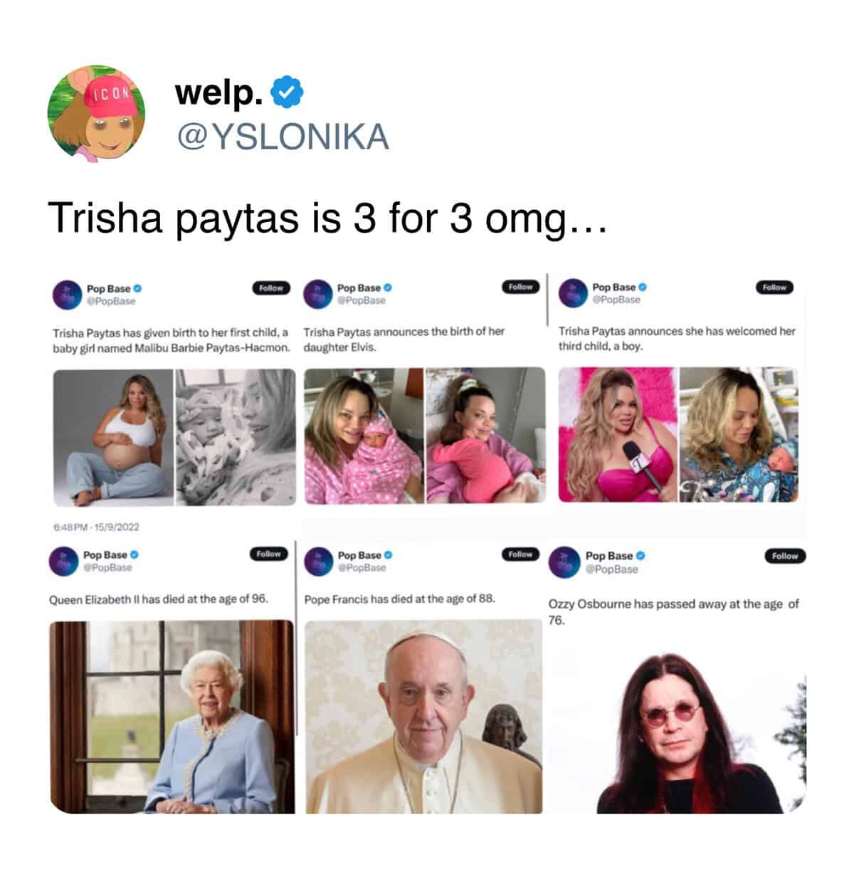
Task: Click Pop Base avatar in Elvis tweet
Action: click(x=317, y=294)
